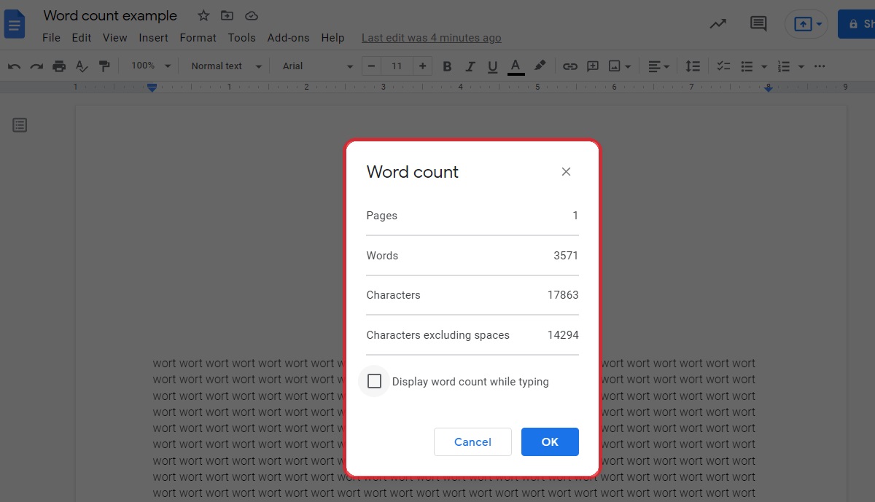This screenshot has width=875, height=502.
Task: Open comment history icon
Action: [758, 23]
